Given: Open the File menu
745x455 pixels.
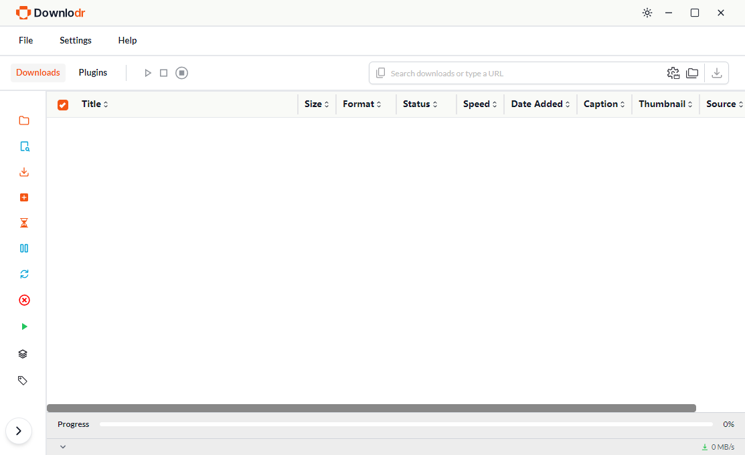Looking at the screenshot, I should (25, 40).
